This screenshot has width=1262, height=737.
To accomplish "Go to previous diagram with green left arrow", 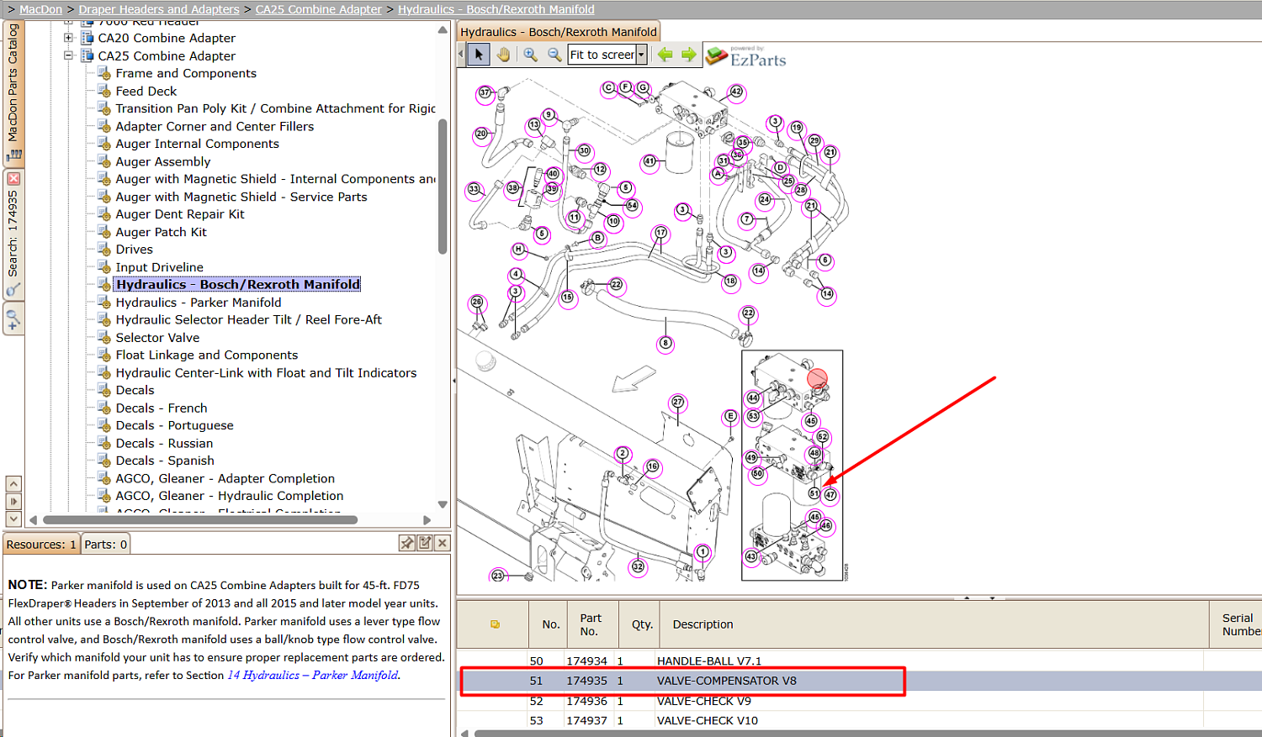I will click(x=665, y=55).
